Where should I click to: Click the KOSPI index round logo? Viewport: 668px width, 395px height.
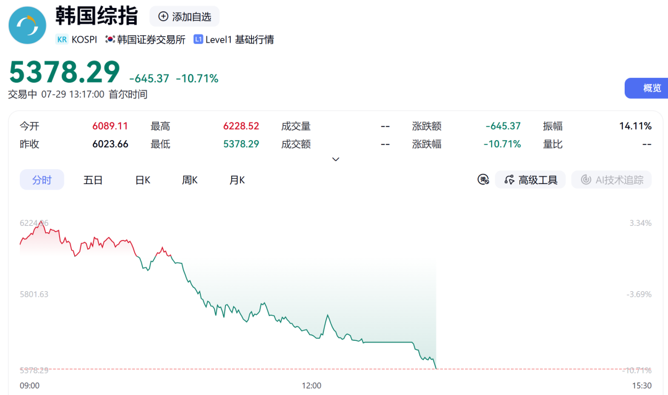click(x=27, y=25)
